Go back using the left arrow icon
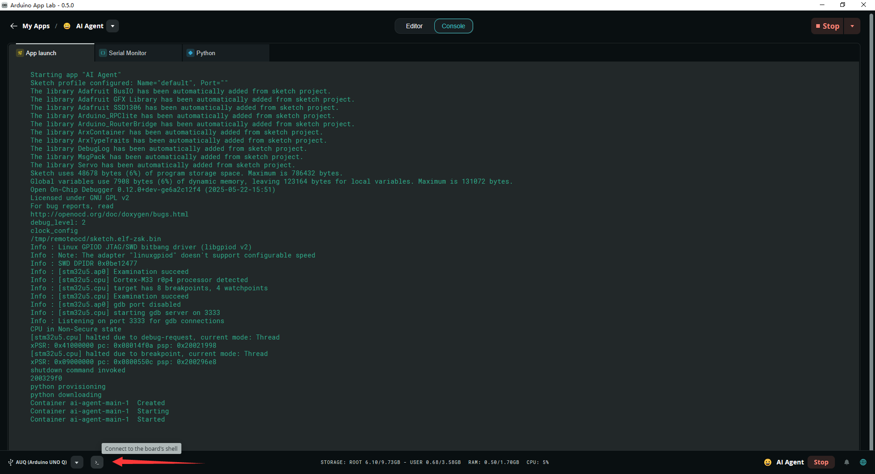The height and width of the screenshot is (474, 875). coord(14,26)
